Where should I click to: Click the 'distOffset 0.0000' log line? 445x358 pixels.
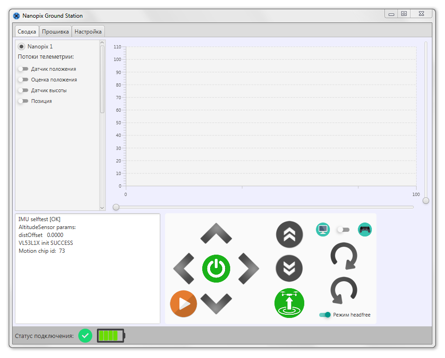pos(41,235)
